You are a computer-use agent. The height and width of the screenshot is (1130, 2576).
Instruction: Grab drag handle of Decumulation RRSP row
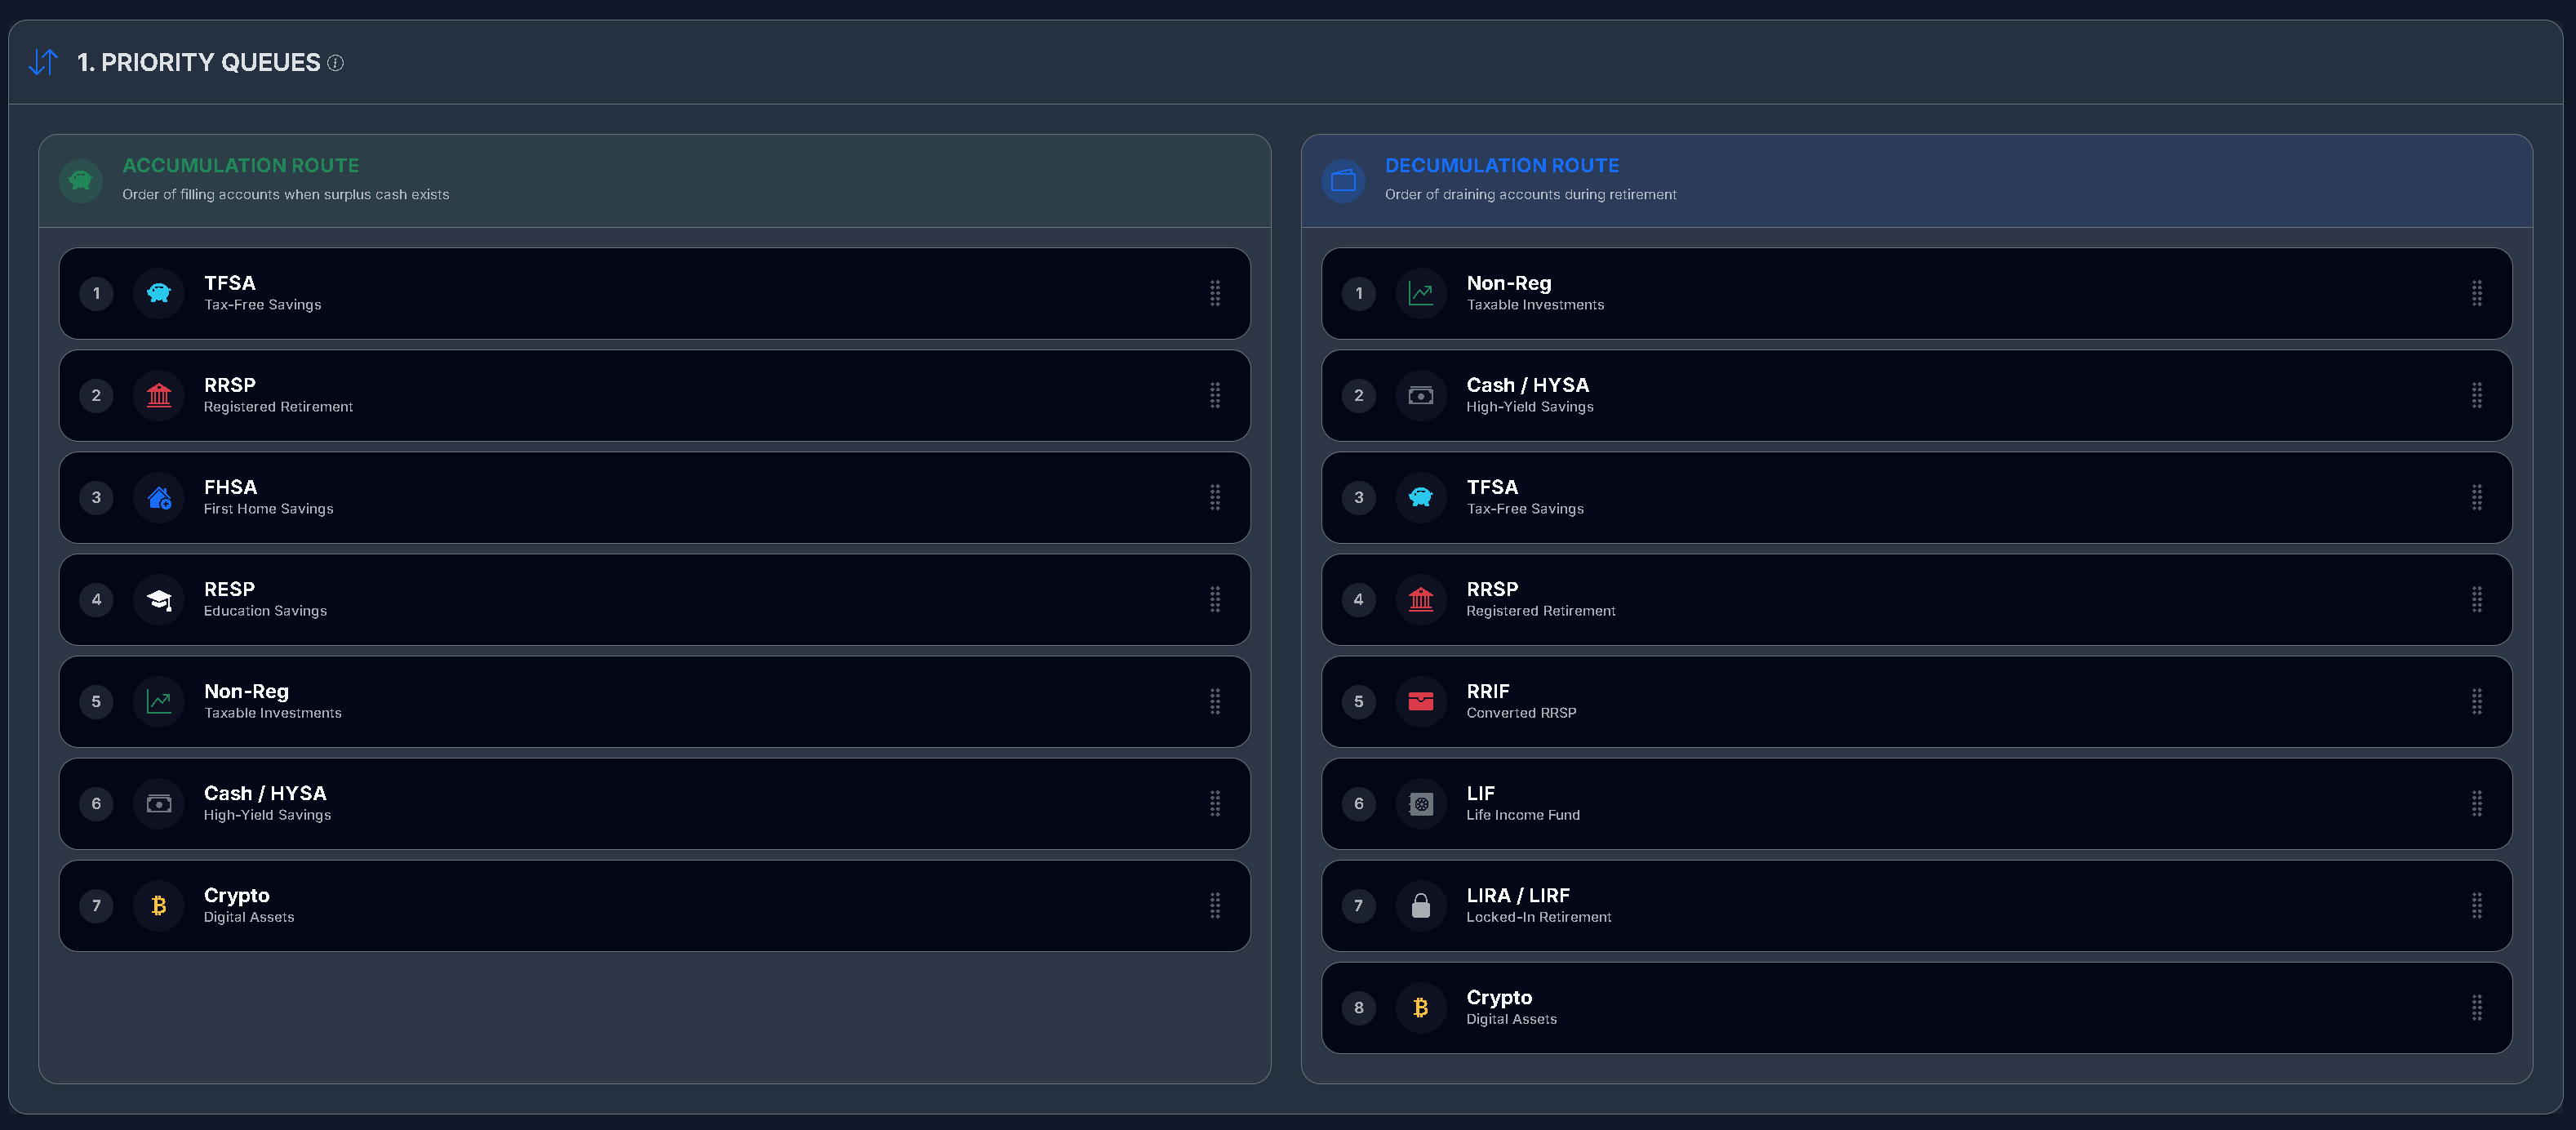coord(2477,599)
